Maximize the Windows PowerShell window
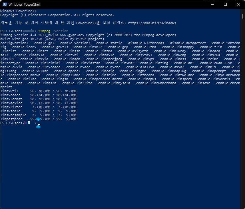The image size is (245, 209). pyautogui.click(x=225, y=4)
